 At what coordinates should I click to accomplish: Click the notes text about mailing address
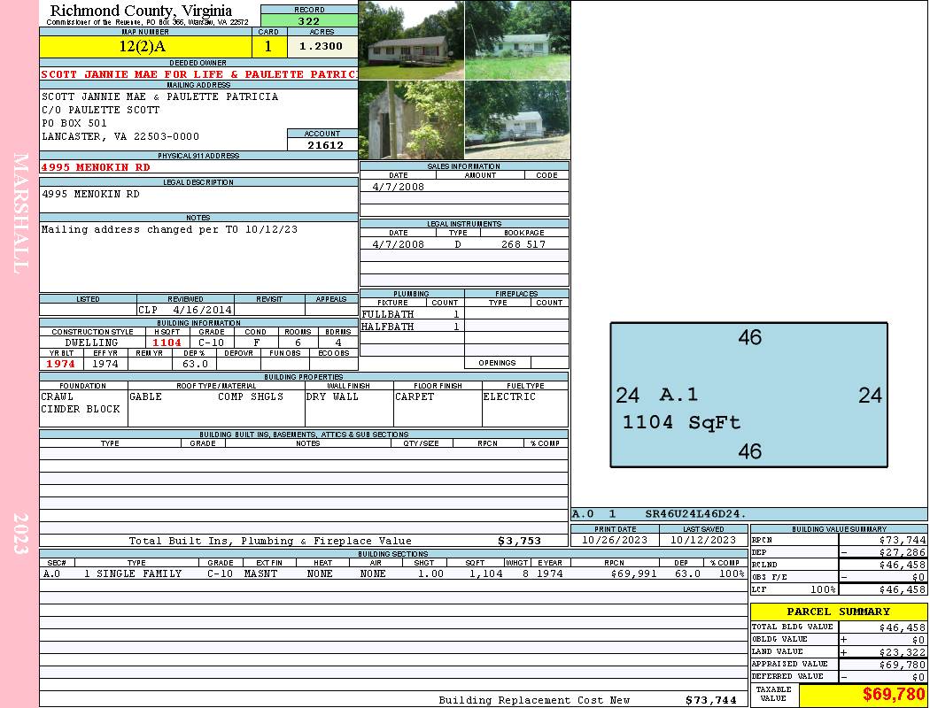click(169, 230)
